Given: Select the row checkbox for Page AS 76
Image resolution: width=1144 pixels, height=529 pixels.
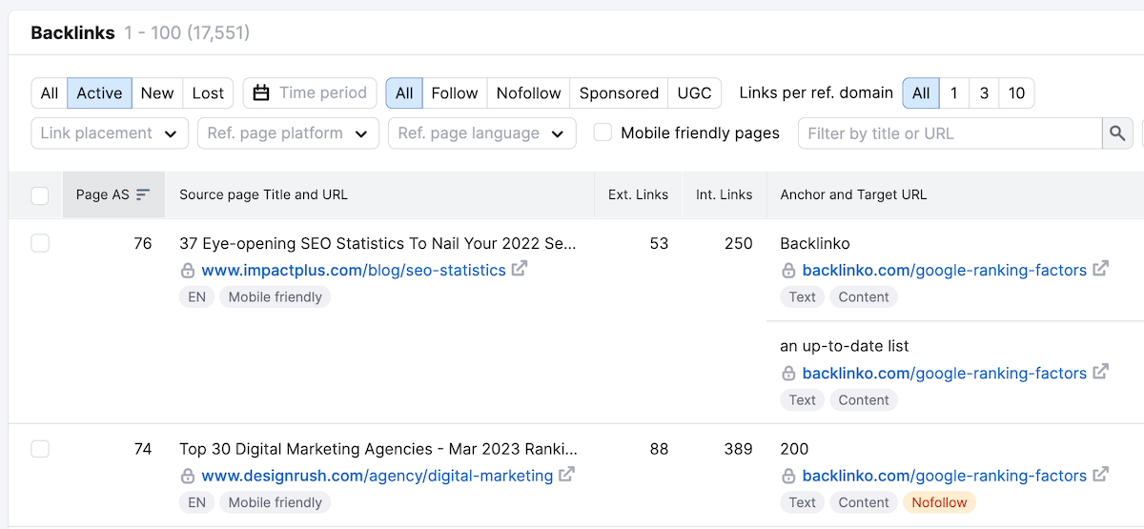Looking at the screenshot, I should pyautogui.click(x=39, y=243).
